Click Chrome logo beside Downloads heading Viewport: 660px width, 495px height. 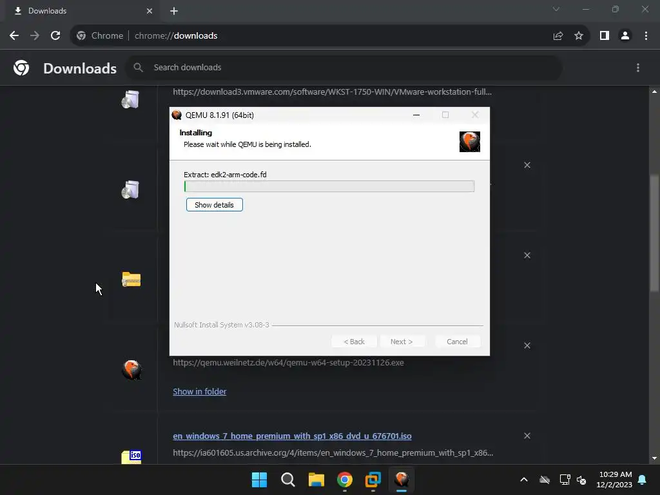pos(21,67)
